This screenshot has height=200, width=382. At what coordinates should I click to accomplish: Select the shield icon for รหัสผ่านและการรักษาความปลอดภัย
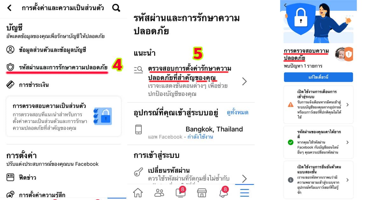[11, 67]
